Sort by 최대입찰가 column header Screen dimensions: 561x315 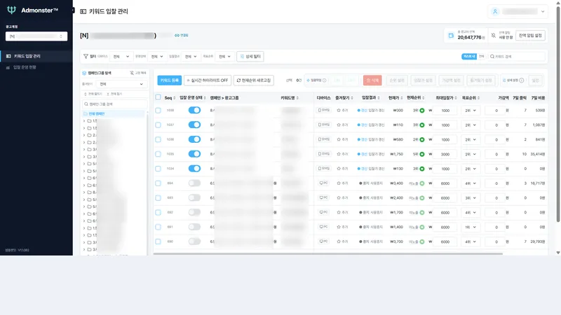(x=446, y=97)
